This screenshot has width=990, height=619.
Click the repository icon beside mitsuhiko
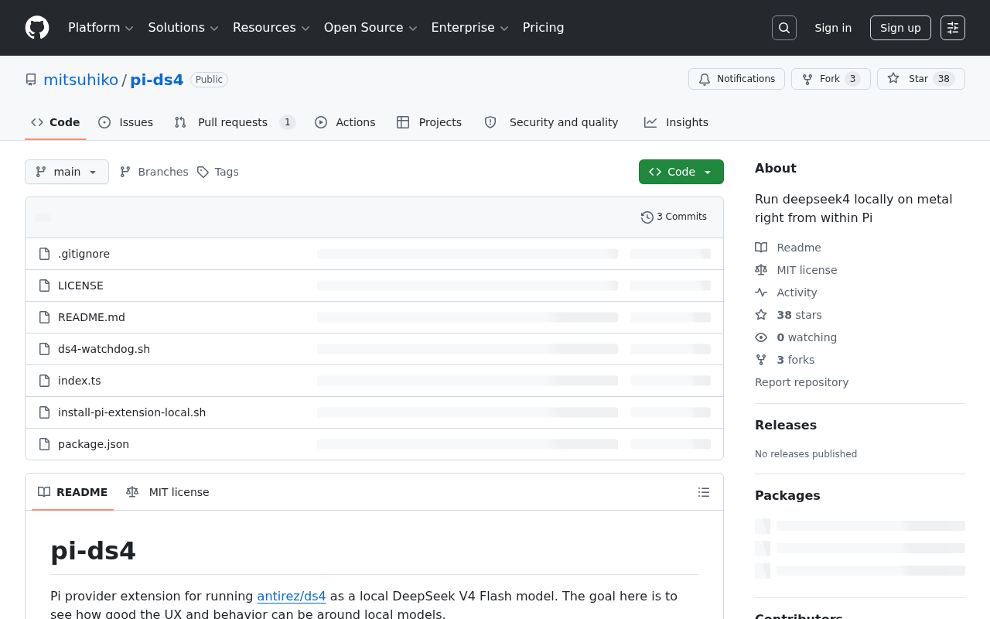31,80
